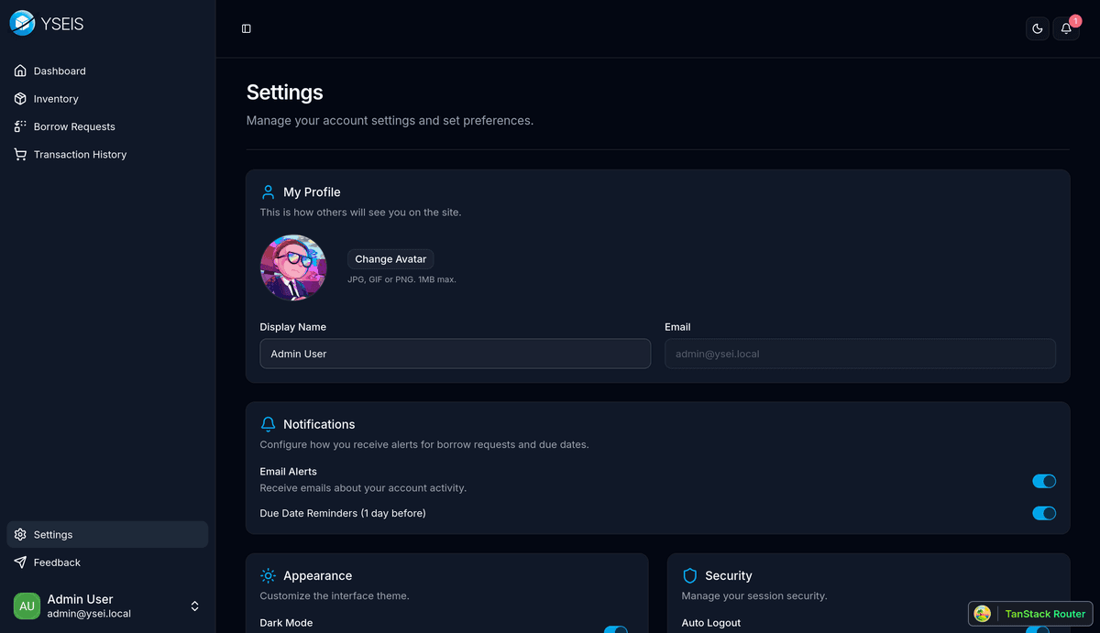The height and width of the screenshot is (633, 1100).
Task: Click the profile avatar picture
Action: pyautogui.click(x=293, y=267)
